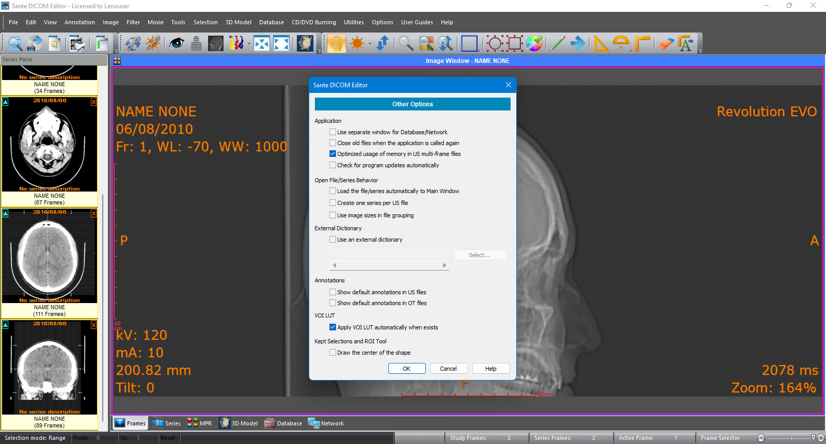Select the hand pan tool
The width and height of the screenshot is (826, 444).
[x=336, y=43]
